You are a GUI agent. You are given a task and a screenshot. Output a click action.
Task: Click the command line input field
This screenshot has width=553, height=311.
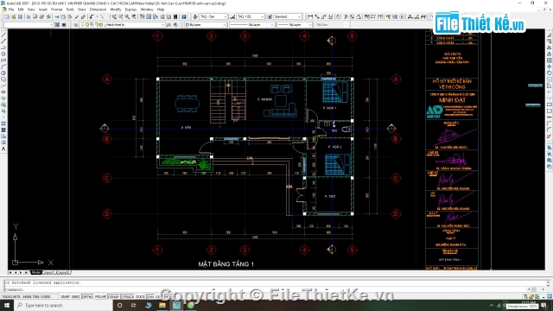[x=275, y=289]
